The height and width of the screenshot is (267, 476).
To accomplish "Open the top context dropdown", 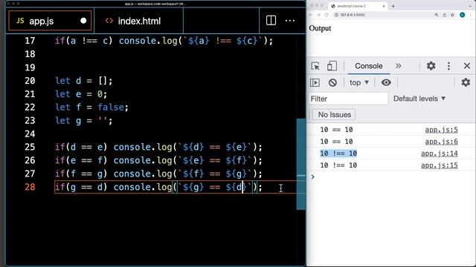I will (x=359, y=82).
